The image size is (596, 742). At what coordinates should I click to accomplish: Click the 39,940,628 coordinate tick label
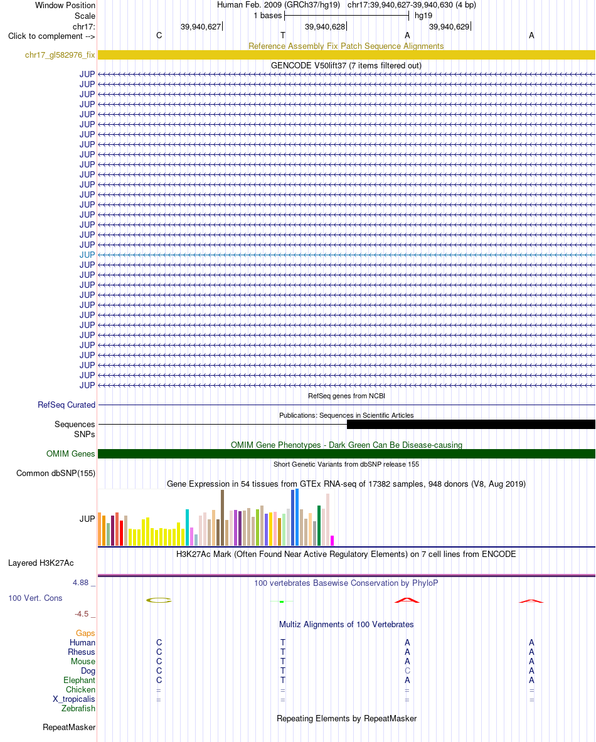coord(325,26)
